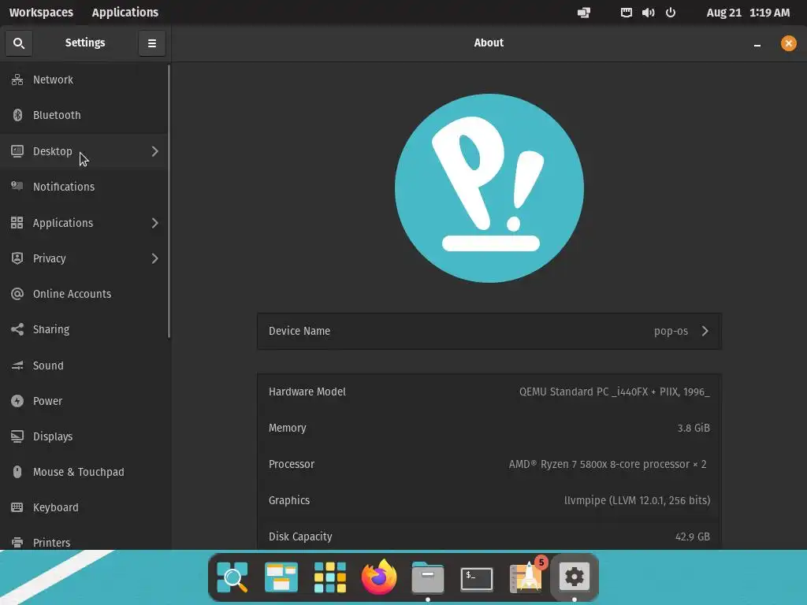The height and width of the screenshot is (605, 807).
Task: Open the Aug 21 clock calendar
Action: pos(748,13)
